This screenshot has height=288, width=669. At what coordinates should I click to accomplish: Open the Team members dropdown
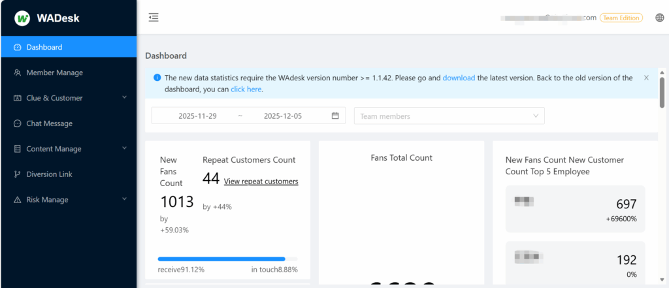[x=449, y=116]
